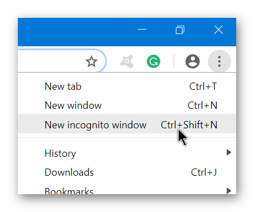Screen dimensions: 254x212
Task: Open the user profile avatar
Action: [x=193, y=61]
